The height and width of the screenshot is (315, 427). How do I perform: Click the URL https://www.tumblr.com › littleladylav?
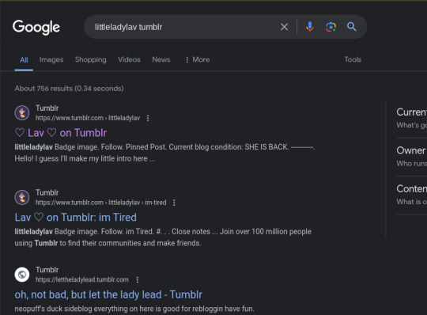click(x=88, y=118)
